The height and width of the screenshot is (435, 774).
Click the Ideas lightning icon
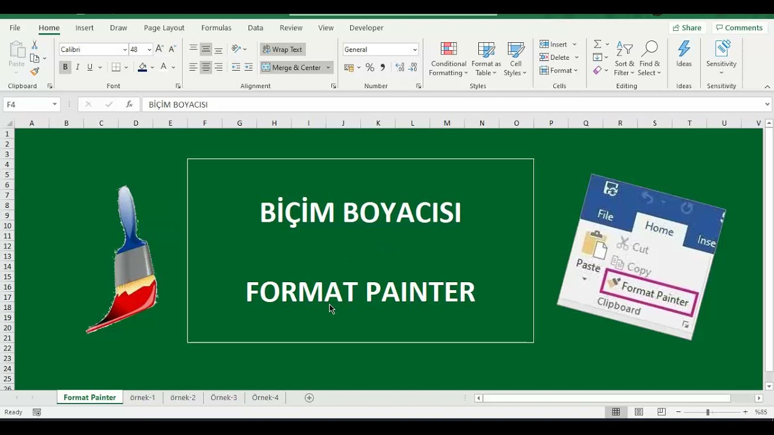[684, 54]
